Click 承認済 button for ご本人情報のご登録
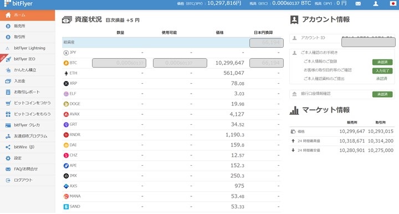 tap(382, 62)
